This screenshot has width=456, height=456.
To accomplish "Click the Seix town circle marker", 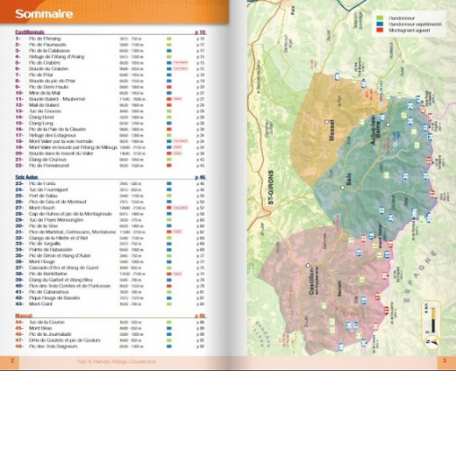I will point(343,188).
